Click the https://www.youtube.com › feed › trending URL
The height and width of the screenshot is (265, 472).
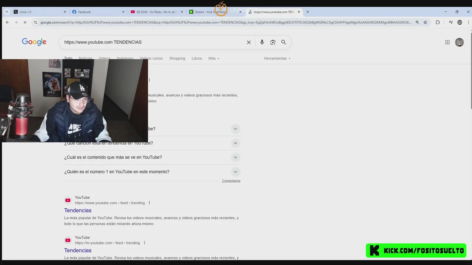coord(110,203)
